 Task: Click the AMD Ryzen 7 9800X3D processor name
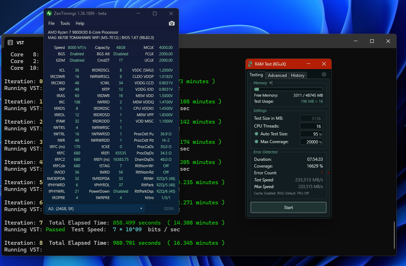(83, 32)
